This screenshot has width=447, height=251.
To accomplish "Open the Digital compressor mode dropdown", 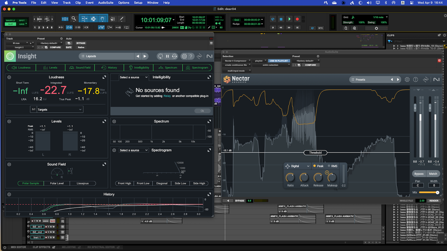I will 297,166.
